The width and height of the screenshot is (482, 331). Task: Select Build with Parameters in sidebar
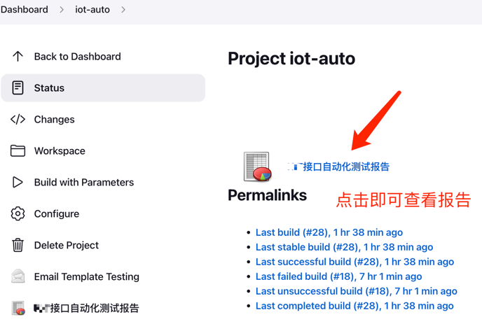pos(84,182)
